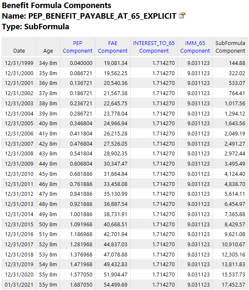
Task: Click the SubFormula value 17,452.57
Action: coord(233,285)
